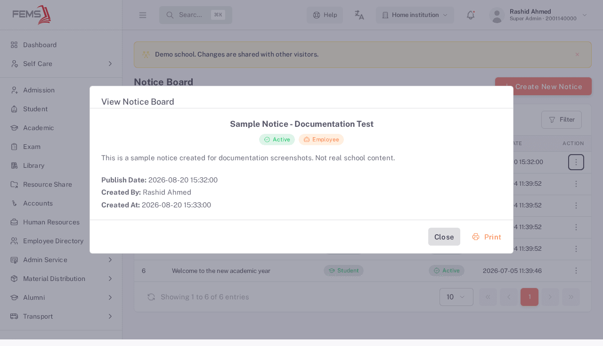Dismiss the demo school banner
603x346 pixels.
pos(577,54)
